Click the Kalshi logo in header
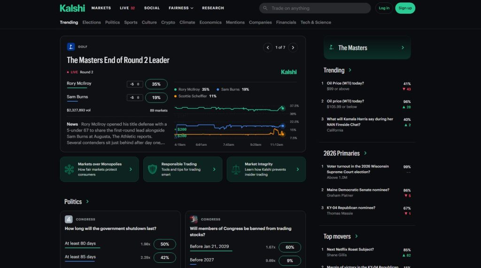 (72, 8)
